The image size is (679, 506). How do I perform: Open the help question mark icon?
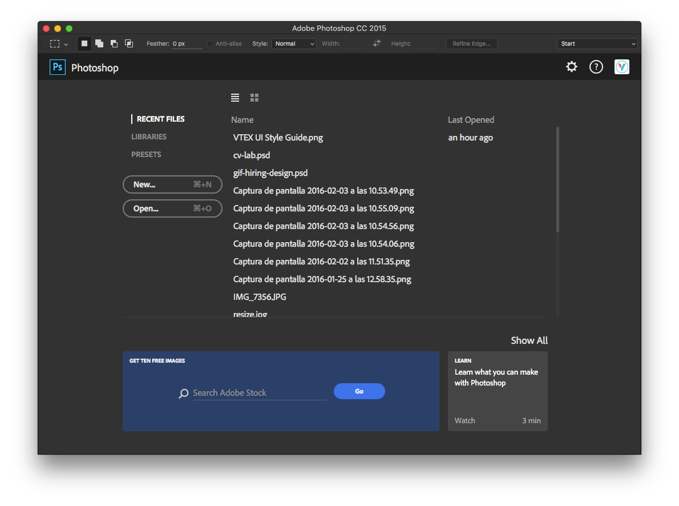596,67
